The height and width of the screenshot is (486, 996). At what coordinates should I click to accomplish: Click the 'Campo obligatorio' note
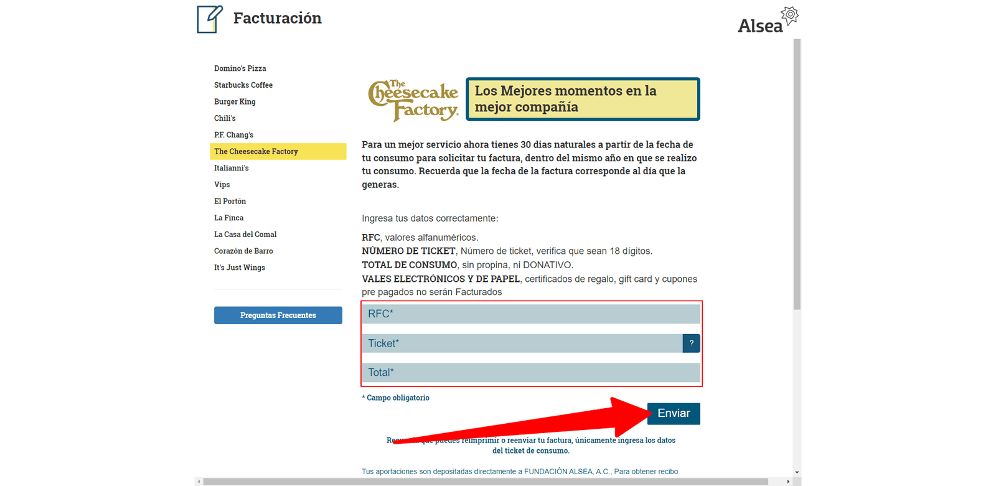pos(396,398)
